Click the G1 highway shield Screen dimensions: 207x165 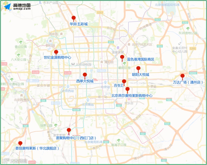(x=169, y=100)
